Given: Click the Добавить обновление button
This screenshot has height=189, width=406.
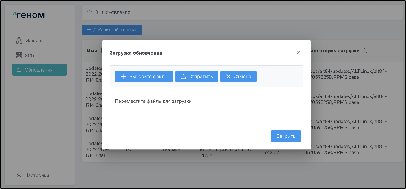Looking at the screenshot, I should click(112, 30).
